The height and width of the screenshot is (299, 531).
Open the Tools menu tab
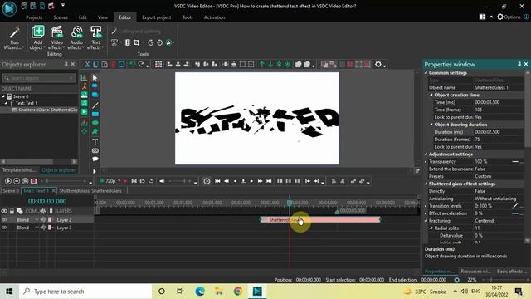point(188,17)
